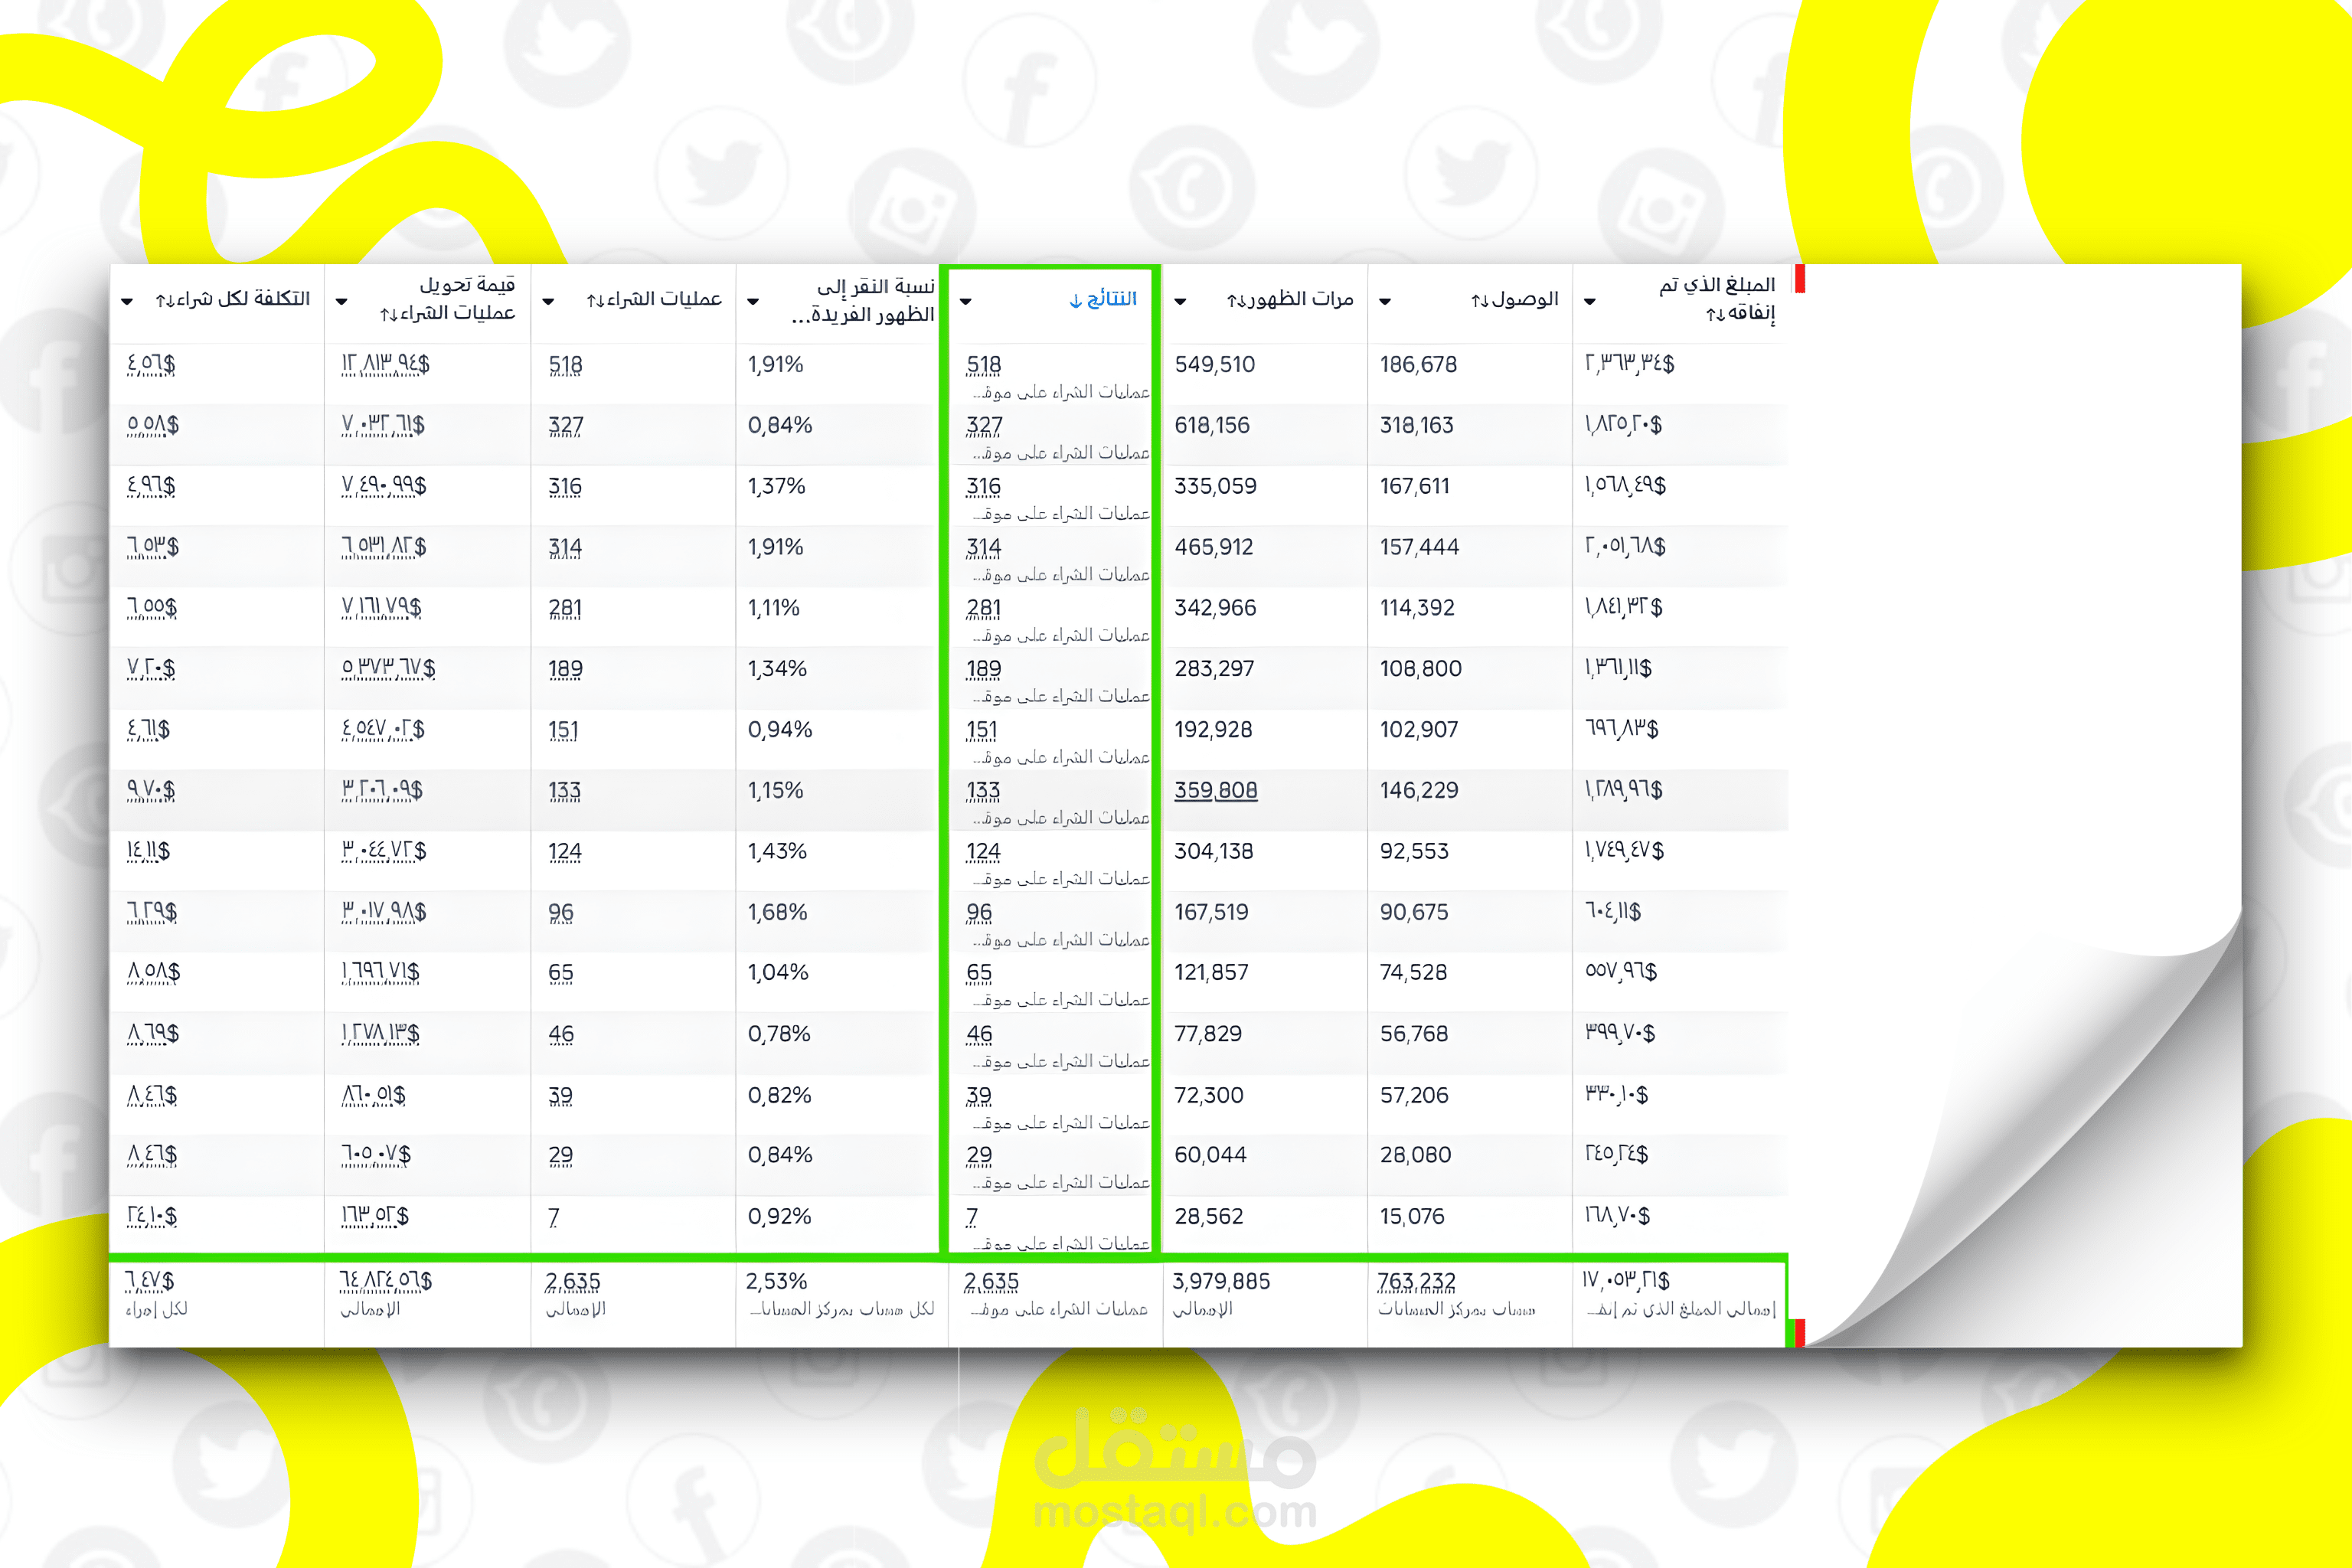This screenshot has width=2352, height=1568.
Task: Open dropdown caret of النتائج column
Action: click(x=965, y=301)
